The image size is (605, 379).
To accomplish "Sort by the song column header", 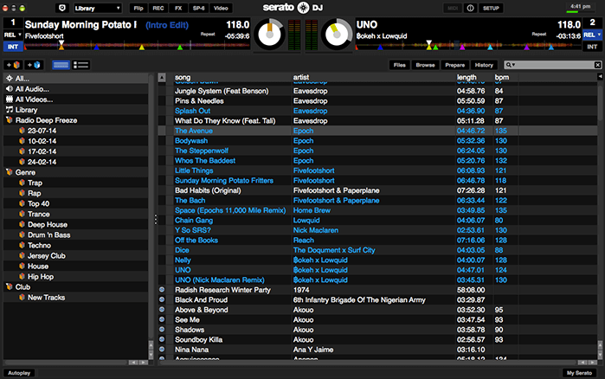I will pos(183,78).
